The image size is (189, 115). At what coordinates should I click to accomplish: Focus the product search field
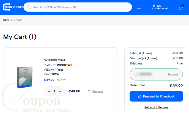(x=78, y=7)
